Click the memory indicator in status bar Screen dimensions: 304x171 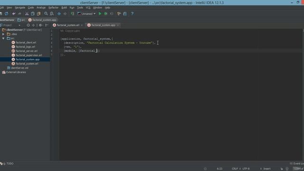pyautogui.click(x=298, y=169)
